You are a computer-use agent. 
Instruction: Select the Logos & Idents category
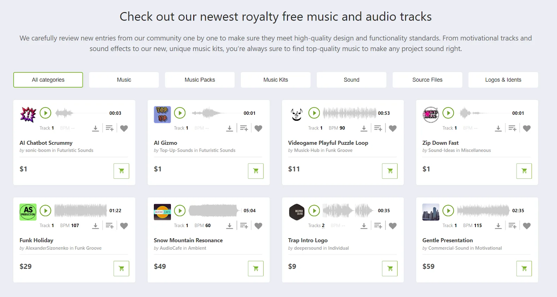[503, 80]
